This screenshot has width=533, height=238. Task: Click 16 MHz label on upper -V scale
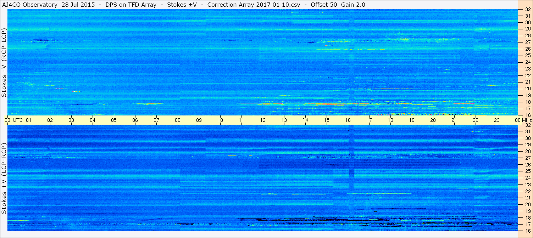point(527,115)
